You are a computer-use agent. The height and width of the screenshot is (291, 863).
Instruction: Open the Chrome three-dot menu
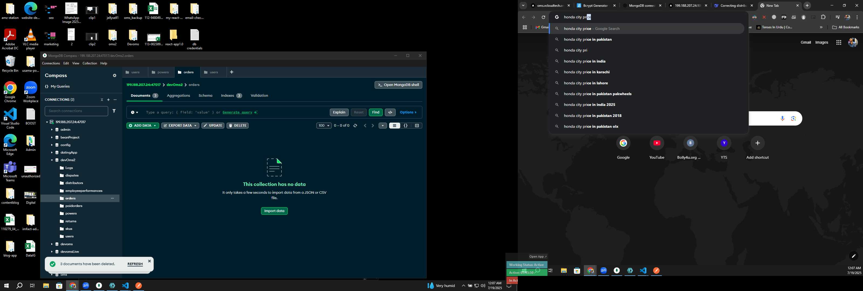point(857,17)
